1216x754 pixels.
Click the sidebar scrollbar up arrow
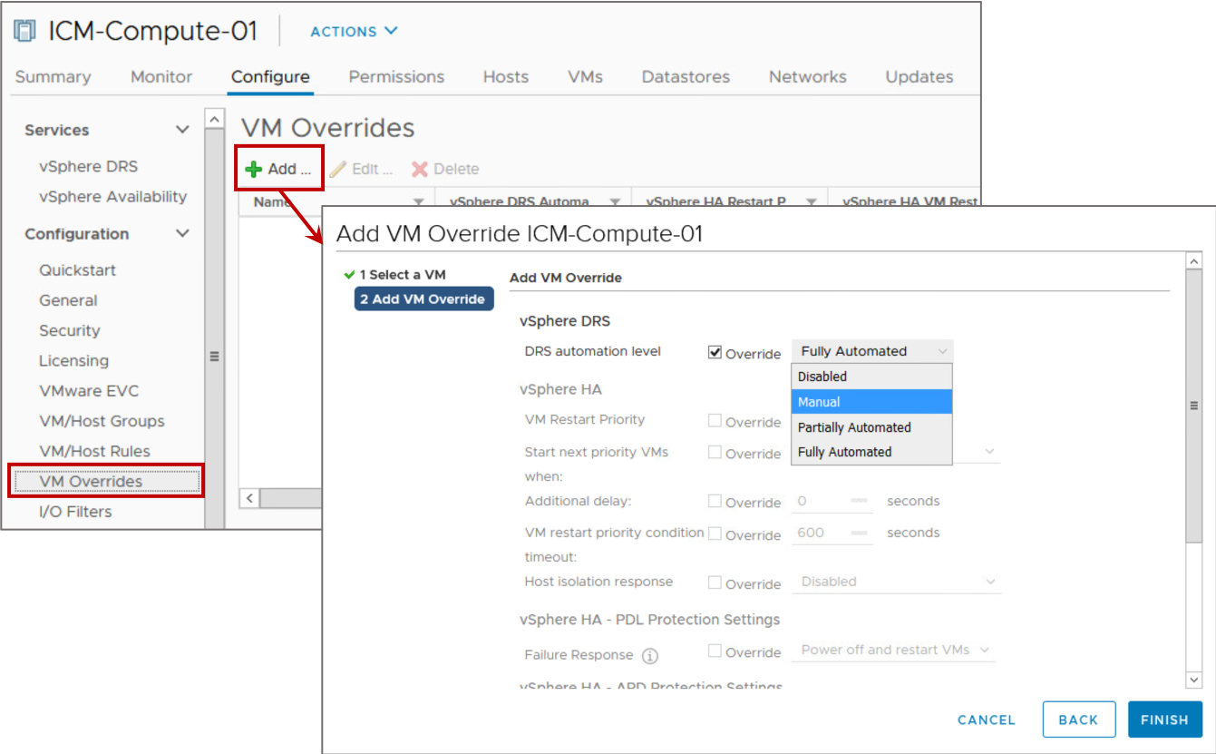click(215, 119)
